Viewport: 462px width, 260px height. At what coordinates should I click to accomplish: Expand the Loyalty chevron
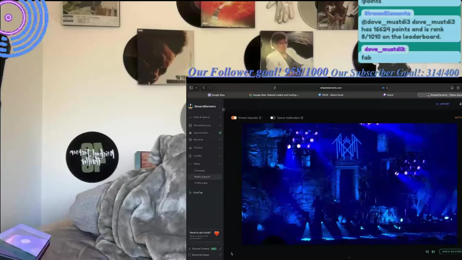pyautogui.click(x=220, y=156)
